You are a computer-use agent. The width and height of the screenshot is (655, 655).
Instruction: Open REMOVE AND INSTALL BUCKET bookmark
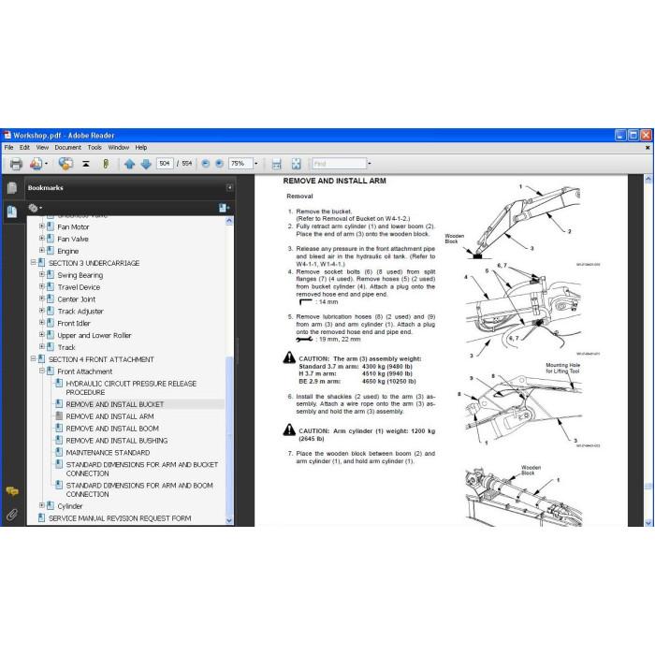click(x=115, y=404)
